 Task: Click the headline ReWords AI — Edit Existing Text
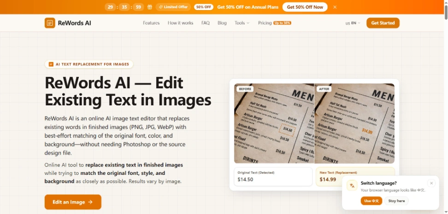coord(128,92)
